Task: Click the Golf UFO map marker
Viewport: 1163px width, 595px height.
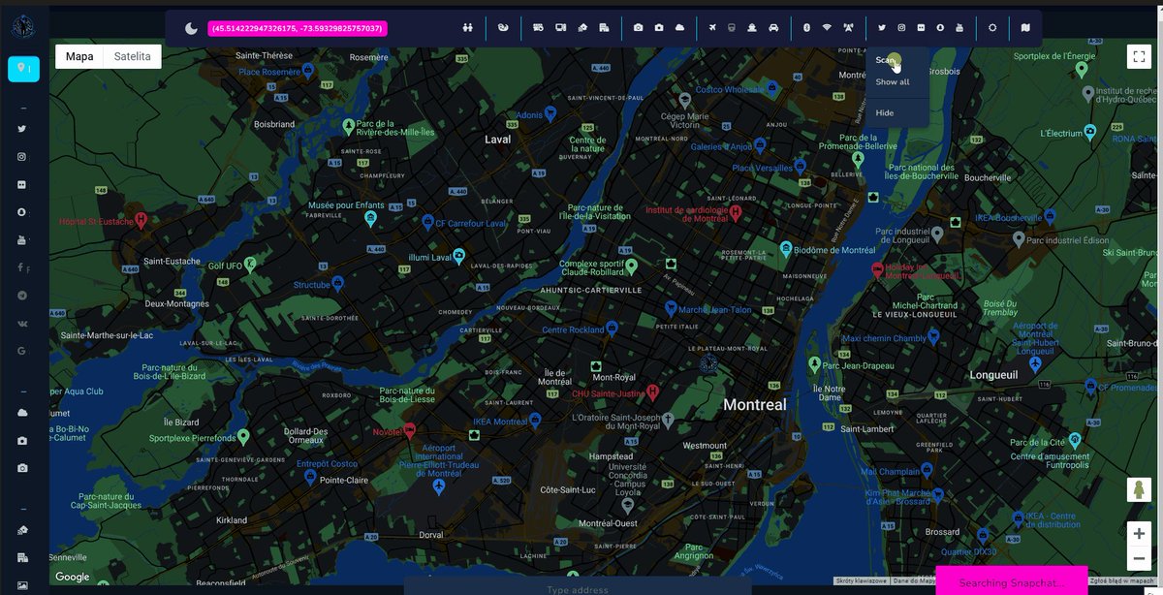Action: point(250,264)
